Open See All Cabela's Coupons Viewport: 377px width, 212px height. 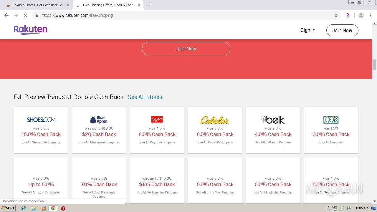(215, 142)
